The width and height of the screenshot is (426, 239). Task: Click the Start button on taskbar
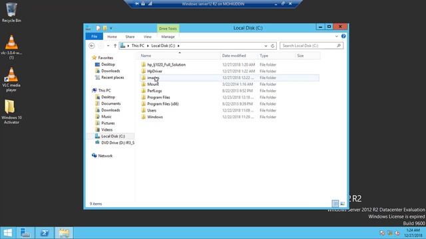tap(7, 233)
